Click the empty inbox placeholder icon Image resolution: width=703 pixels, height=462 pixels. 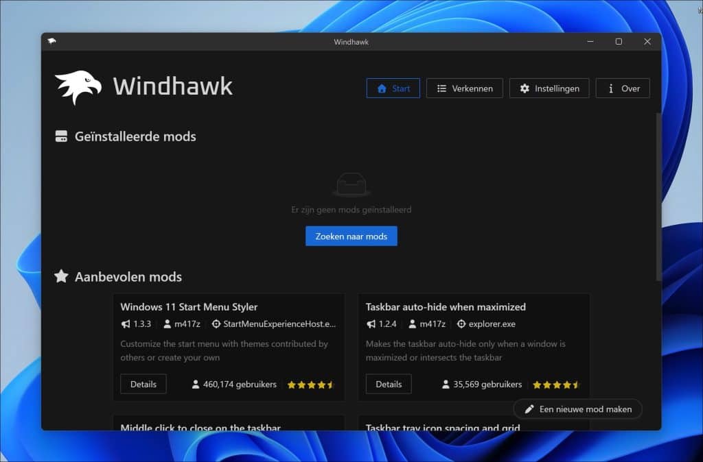(351, 185)
